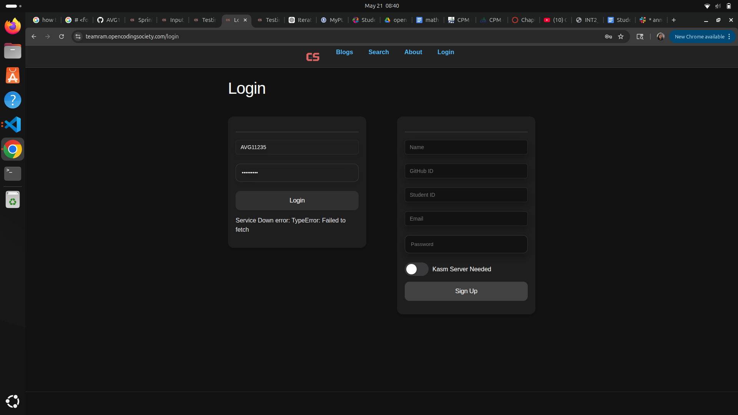Viewport: 738px width, 415px height.
Task: Open Files from the dock
Action: click(x=13, y=51)
